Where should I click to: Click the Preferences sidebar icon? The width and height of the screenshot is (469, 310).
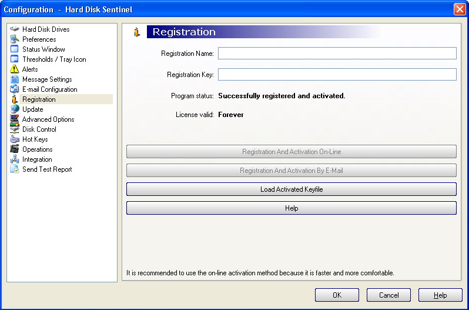click(x=14, y=39)
